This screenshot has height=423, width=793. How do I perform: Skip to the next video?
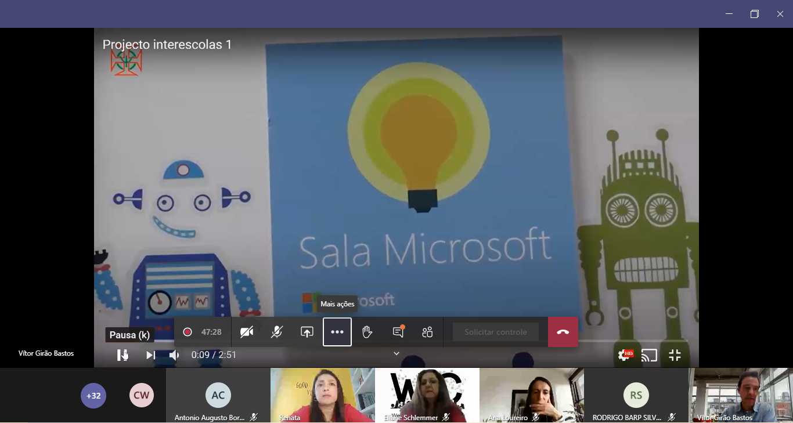tap(150, 355)
